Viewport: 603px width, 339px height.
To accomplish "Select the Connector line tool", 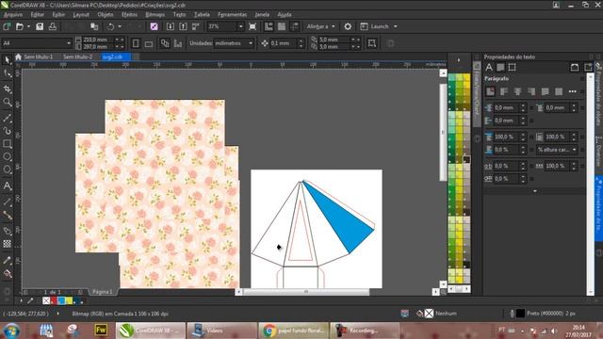I will (x=7, y=216).
